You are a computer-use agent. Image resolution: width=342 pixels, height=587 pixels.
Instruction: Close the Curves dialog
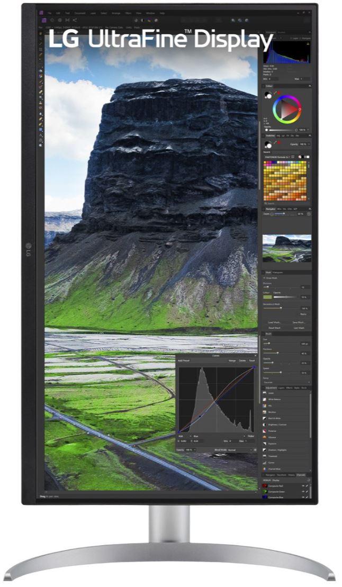[256, 356]
